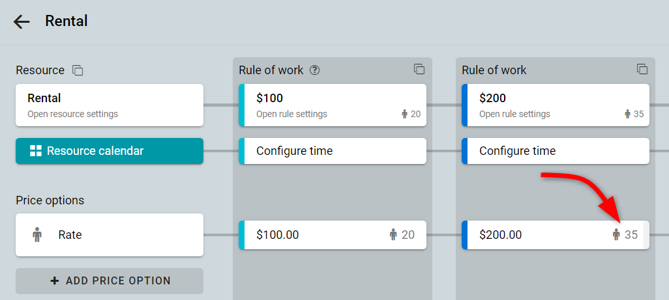Select the Rate price option
The width and height of the screenshot is (669, 300).
coord(110,235)
